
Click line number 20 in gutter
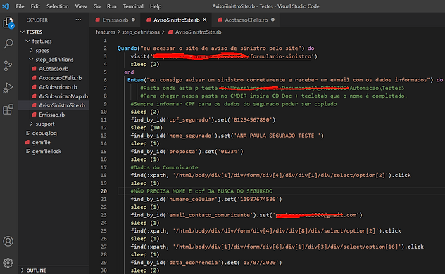tap(104, 191)
